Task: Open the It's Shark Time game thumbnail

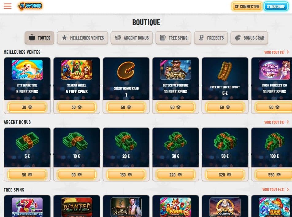Action: pyautogui.click(x=27, y=70)
